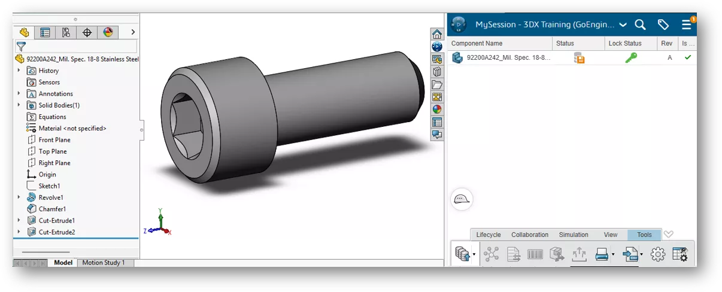Image resolution: width=722 pixels, height=292 pixels.
Task: Click the feature tree filter funnel icon
Action: tap(21, 46)
